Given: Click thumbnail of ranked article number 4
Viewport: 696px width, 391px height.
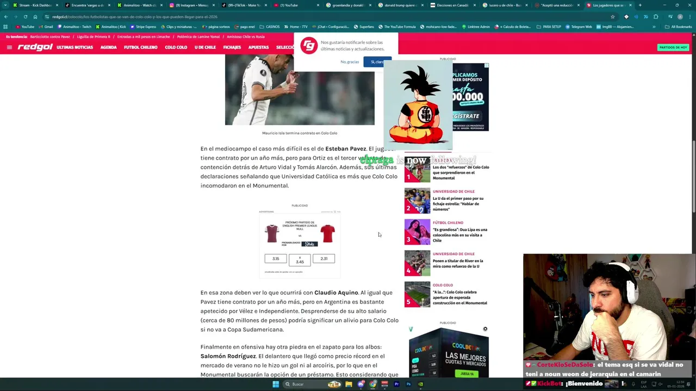Looking at the screenshot, I should pos(417,263).
